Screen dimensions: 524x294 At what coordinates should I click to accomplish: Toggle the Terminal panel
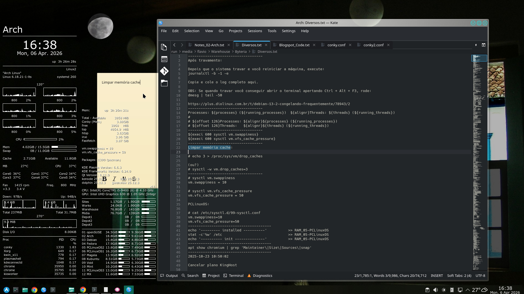coord(233,275)
